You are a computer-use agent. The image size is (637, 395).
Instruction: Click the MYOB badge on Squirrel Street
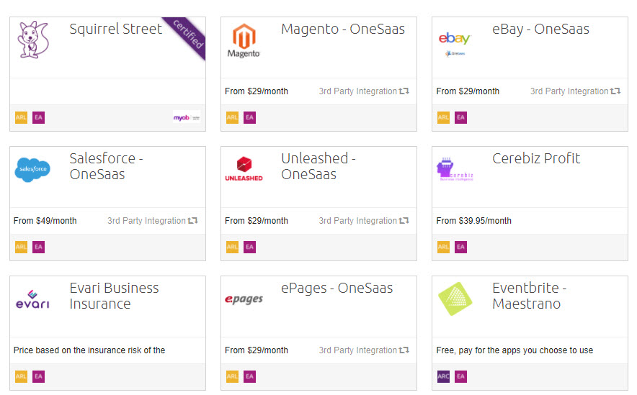[x=186, y=117]
